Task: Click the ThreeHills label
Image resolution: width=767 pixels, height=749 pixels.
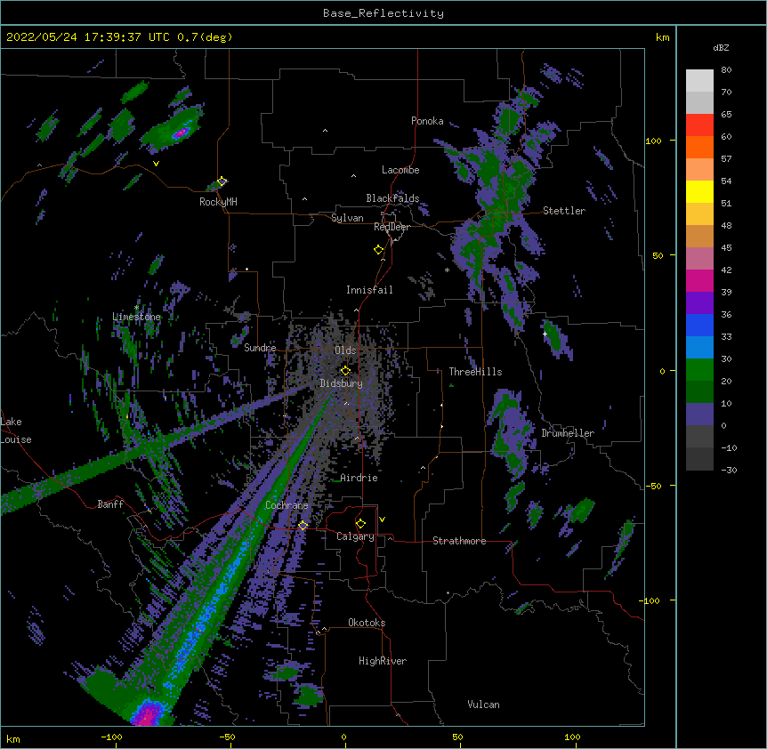Action: 475,372
